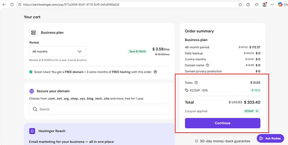Open the favorites list icon
The image size is (288, 145).
pyautogui.click(x=257, y=5)
